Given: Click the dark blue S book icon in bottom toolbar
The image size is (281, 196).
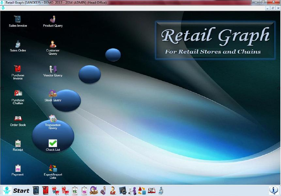Looking at the screenshot, I should coord(36,190).
